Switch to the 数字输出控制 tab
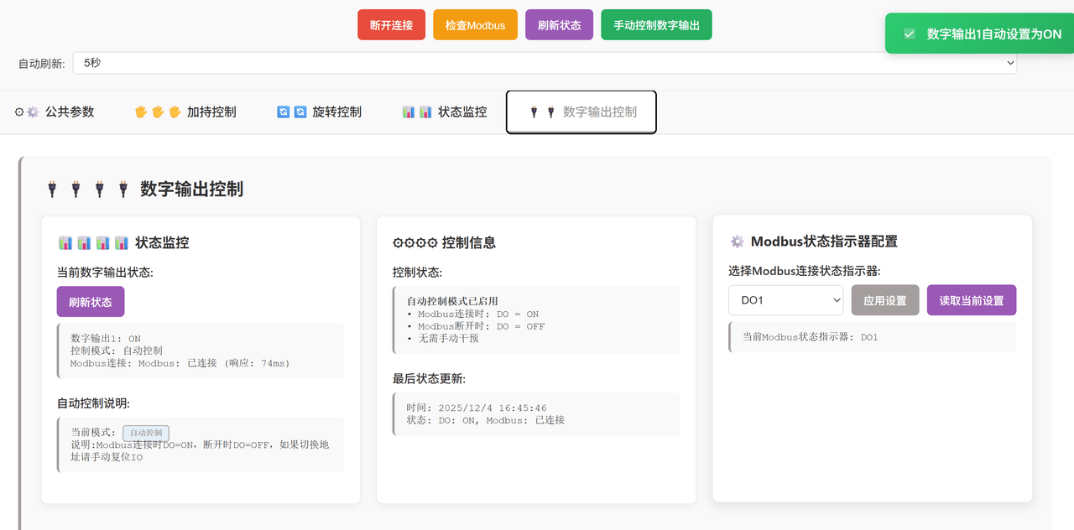Viewport: 1074px width, 530px height. click(581, 112)
